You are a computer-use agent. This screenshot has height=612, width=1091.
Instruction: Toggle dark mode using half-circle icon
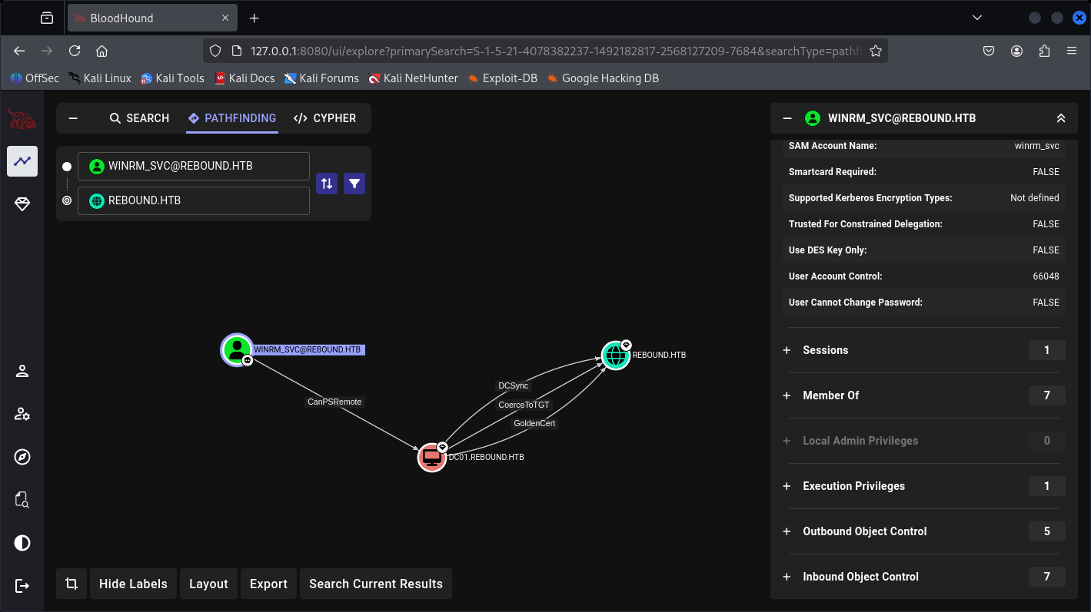pos(22,543)
